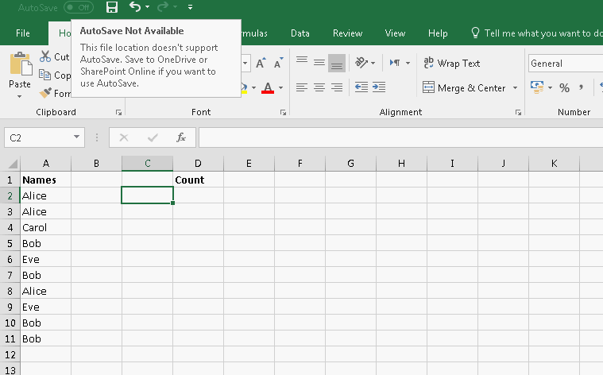Click the Paste clipboard icon
This screenshot has width=603, height=375.
[20, 64]
